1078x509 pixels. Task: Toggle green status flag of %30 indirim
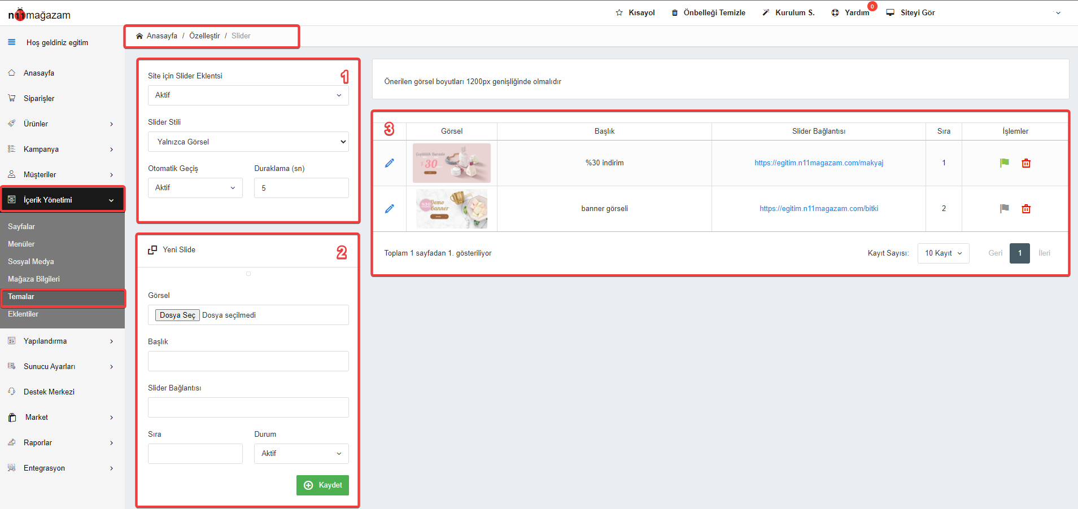tap(1004, 163)
